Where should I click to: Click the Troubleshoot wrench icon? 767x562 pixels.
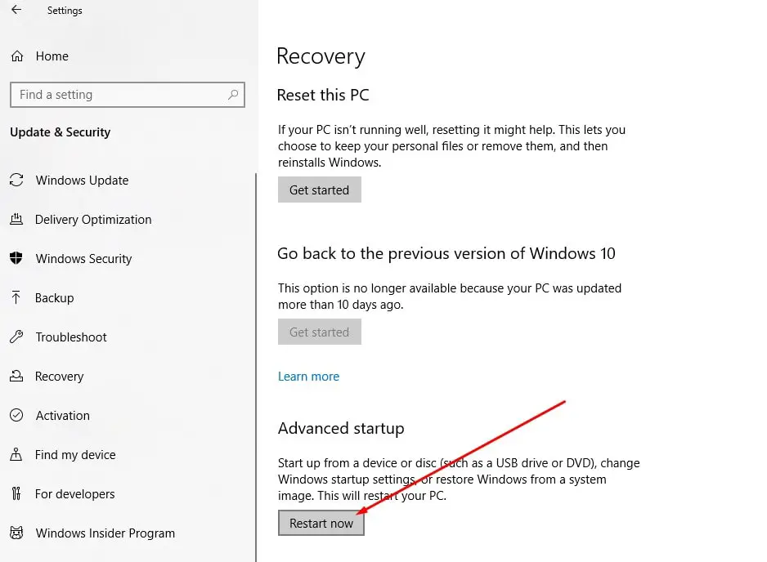click(x=16, y=337)
